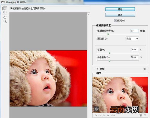Focus the 模糊描摹边界 field showing 33

pos(134,31)
